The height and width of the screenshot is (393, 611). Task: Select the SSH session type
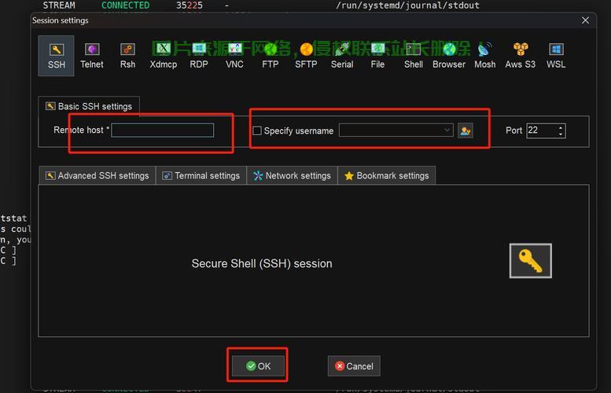pos(56,56)
